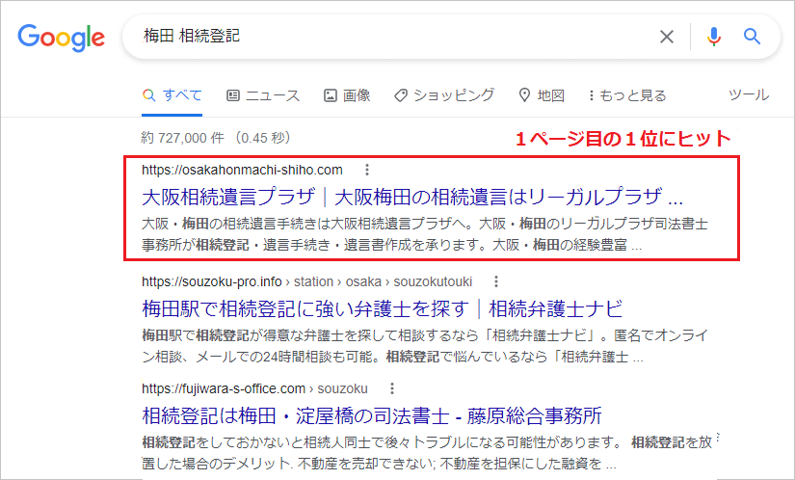Expand もっと見る menu
Viewport: 795px width, 480px height.
627,95
